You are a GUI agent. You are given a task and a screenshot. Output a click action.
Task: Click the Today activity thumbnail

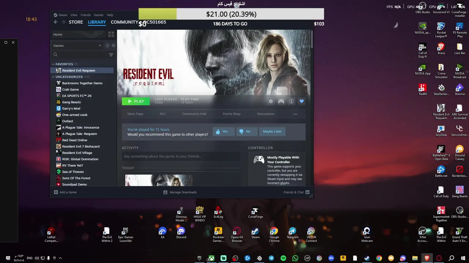coord(159,180)
